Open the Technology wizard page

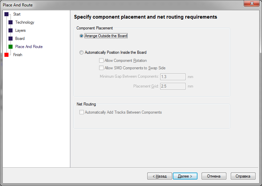24,22
